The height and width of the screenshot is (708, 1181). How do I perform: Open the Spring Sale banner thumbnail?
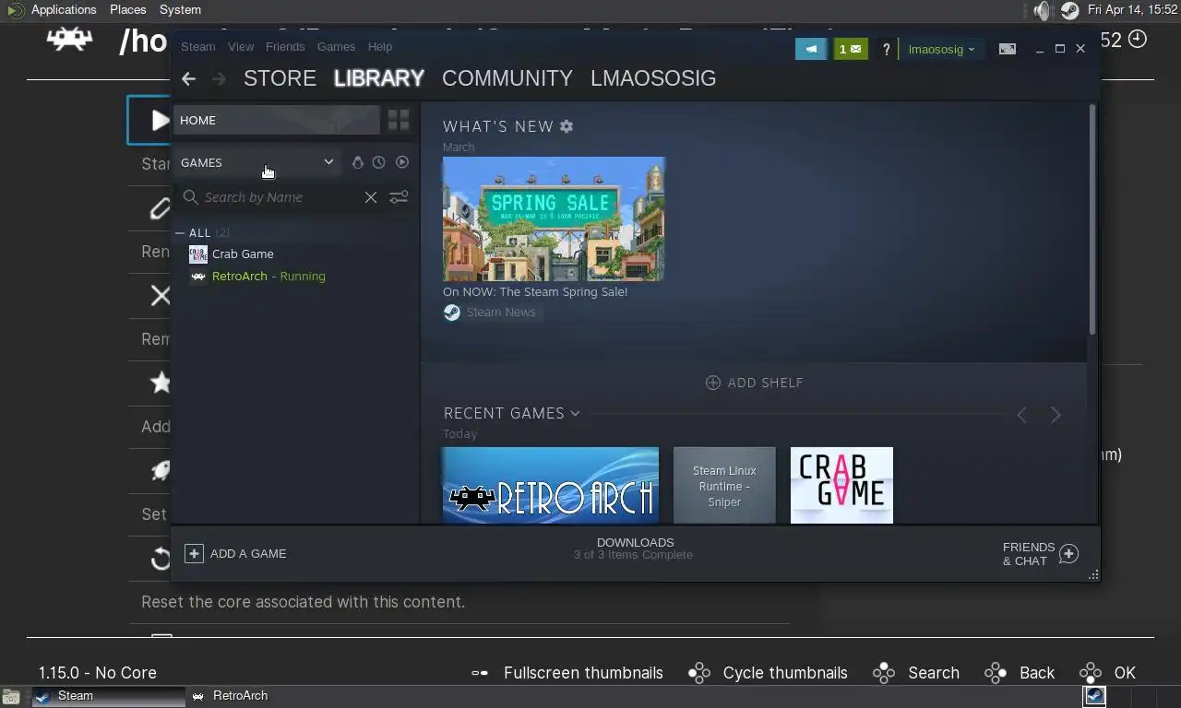pyautogui.click(x=554, y=219)
